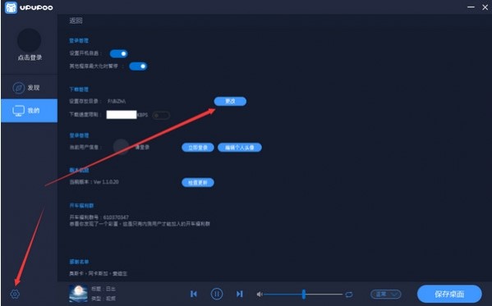Screen dimensions: 492x306
Task: Toggle the 设置开机自启 startup switch
Action: (x=118, y=53)
